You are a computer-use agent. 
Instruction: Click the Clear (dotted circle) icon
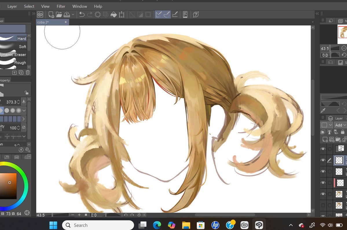[98, 14]
